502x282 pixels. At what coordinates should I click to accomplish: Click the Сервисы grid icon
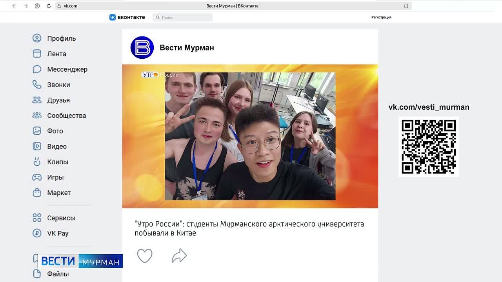pos(37,218)
